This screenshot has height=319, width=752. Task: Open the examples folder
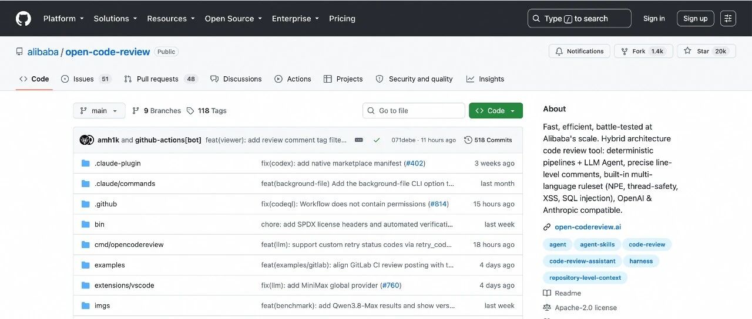pyautogui.click(x=110, y=265)
